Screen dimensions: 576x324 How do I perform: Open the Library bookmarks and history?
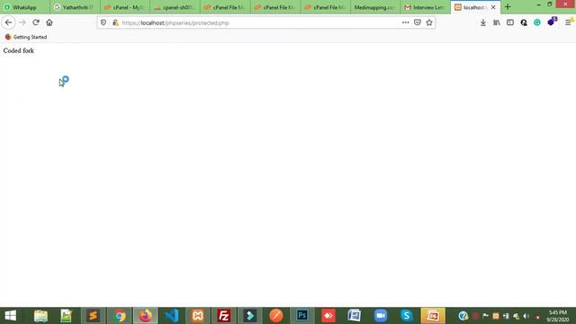pos(497,22)
